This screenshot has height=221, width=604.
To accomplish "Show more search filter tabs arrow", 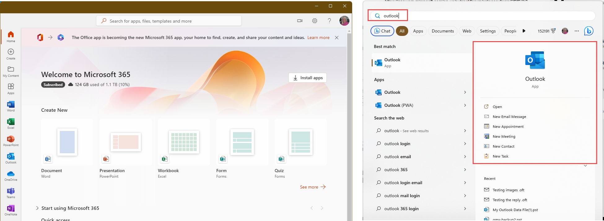I will coord(524,31).
